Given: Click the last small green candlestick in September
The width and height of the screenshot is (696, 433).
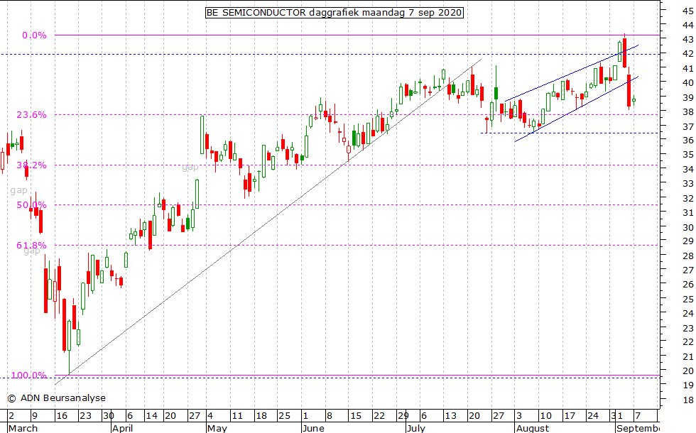Looking at the screenshot, I should coord(634,100).
